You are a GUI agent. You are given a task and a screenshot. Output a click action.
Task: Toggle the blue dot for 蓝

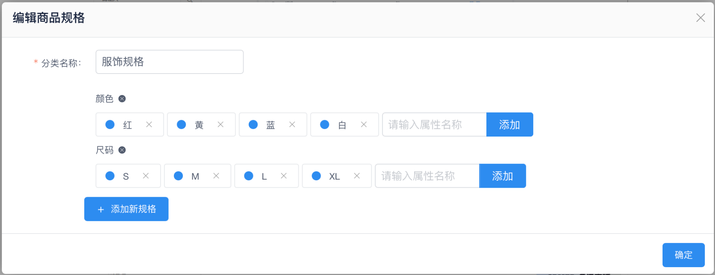[x=253, y=124]
